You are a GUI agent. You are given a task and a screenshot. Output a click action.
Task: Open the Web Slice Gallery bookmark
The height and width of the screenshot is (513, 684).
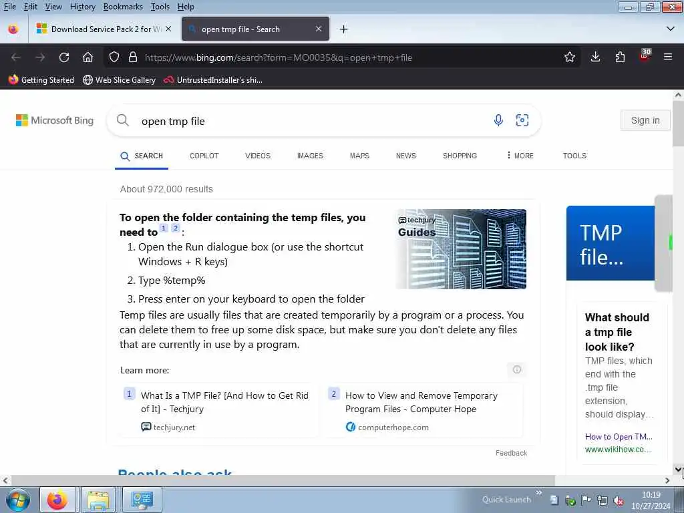pyautogui.click(x=119, y=80)
